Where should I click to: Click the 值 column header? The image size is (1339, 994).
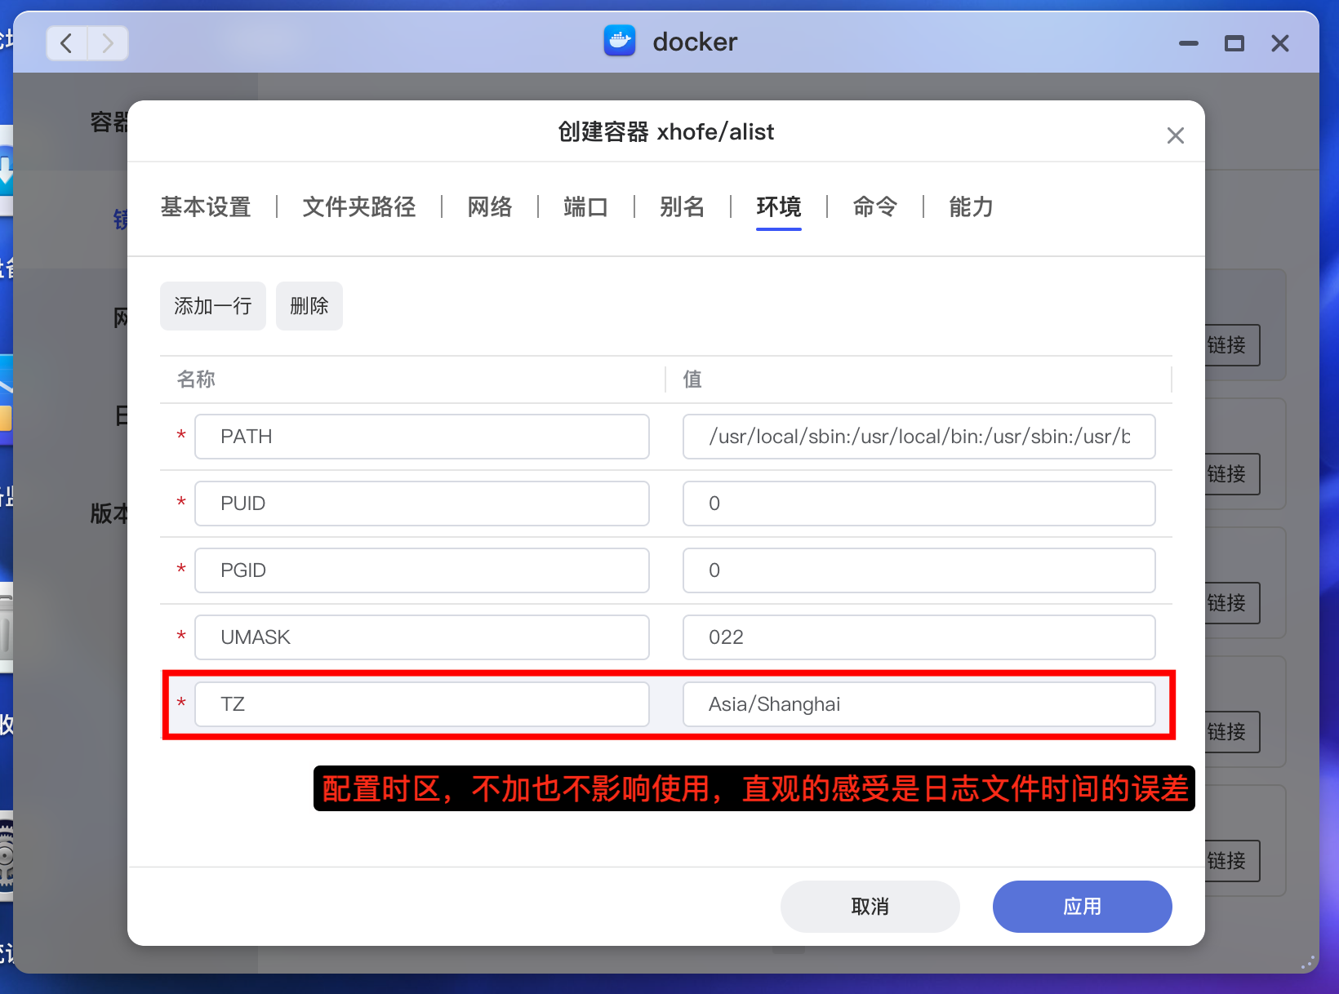coord(692,379)
